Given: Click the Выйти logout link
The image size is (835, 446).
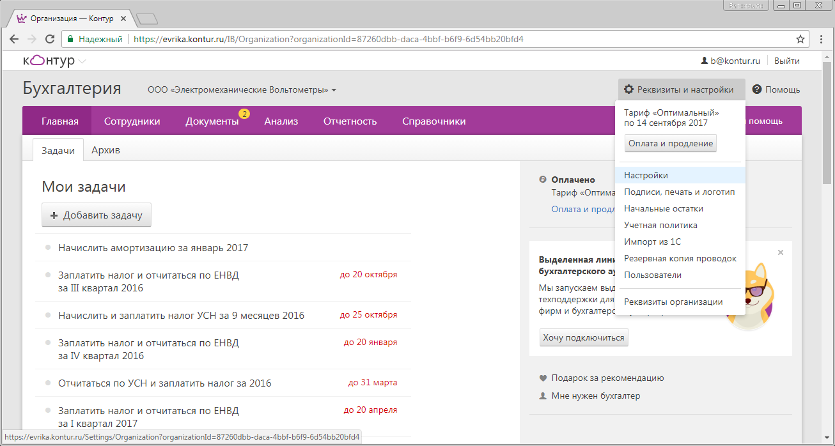Looking at the screenshot, I should pyautogui.click(x=787, y=61).
